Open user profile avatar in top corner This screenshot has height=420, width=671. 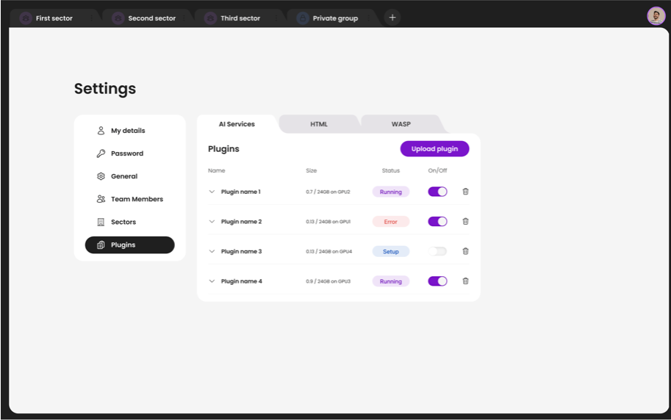click(656, 16)
